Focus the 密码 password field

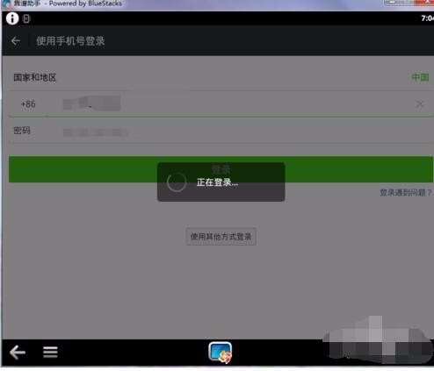[221, 131]
